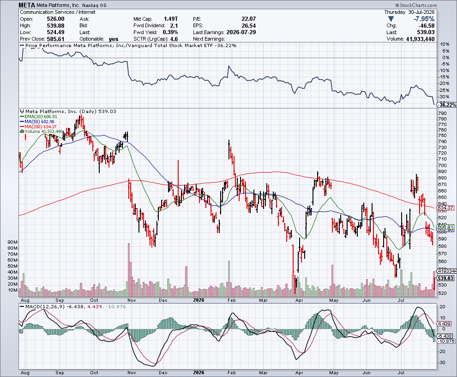Screen dimensions: 457x377
Task: Click the 'Next Earnings:' label
Action: click(209, 39)
